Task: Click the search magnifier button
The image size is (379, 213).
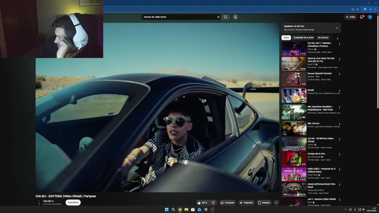Action: 226,17
